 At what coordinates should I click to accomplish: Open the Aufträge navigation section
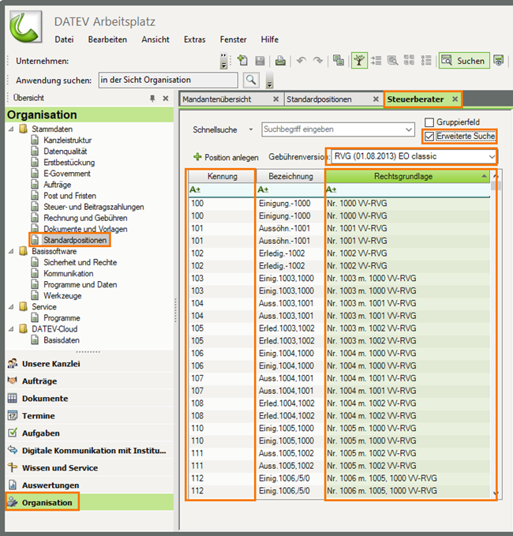(39, 381)
